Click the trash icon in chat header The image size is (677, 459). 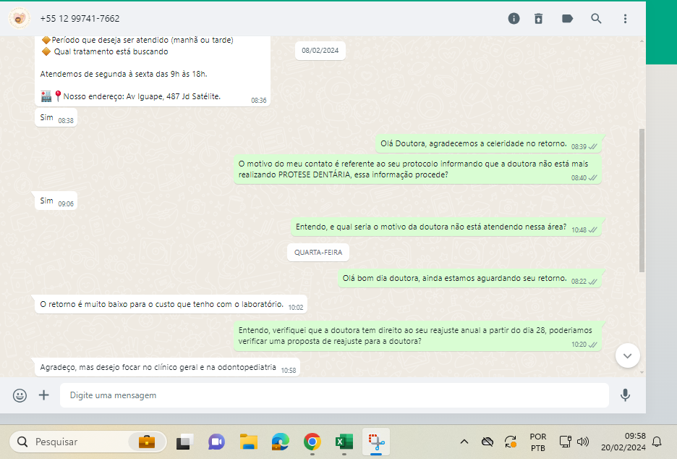[x=538, y=19]
